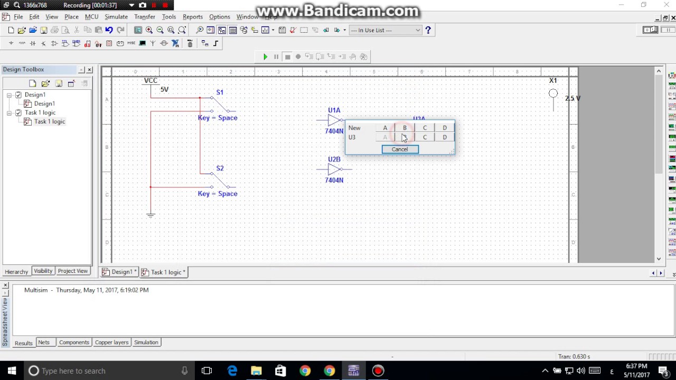Choose section A in the New row
The width and height of the screenshot is (676, 380).
(385, 128)
